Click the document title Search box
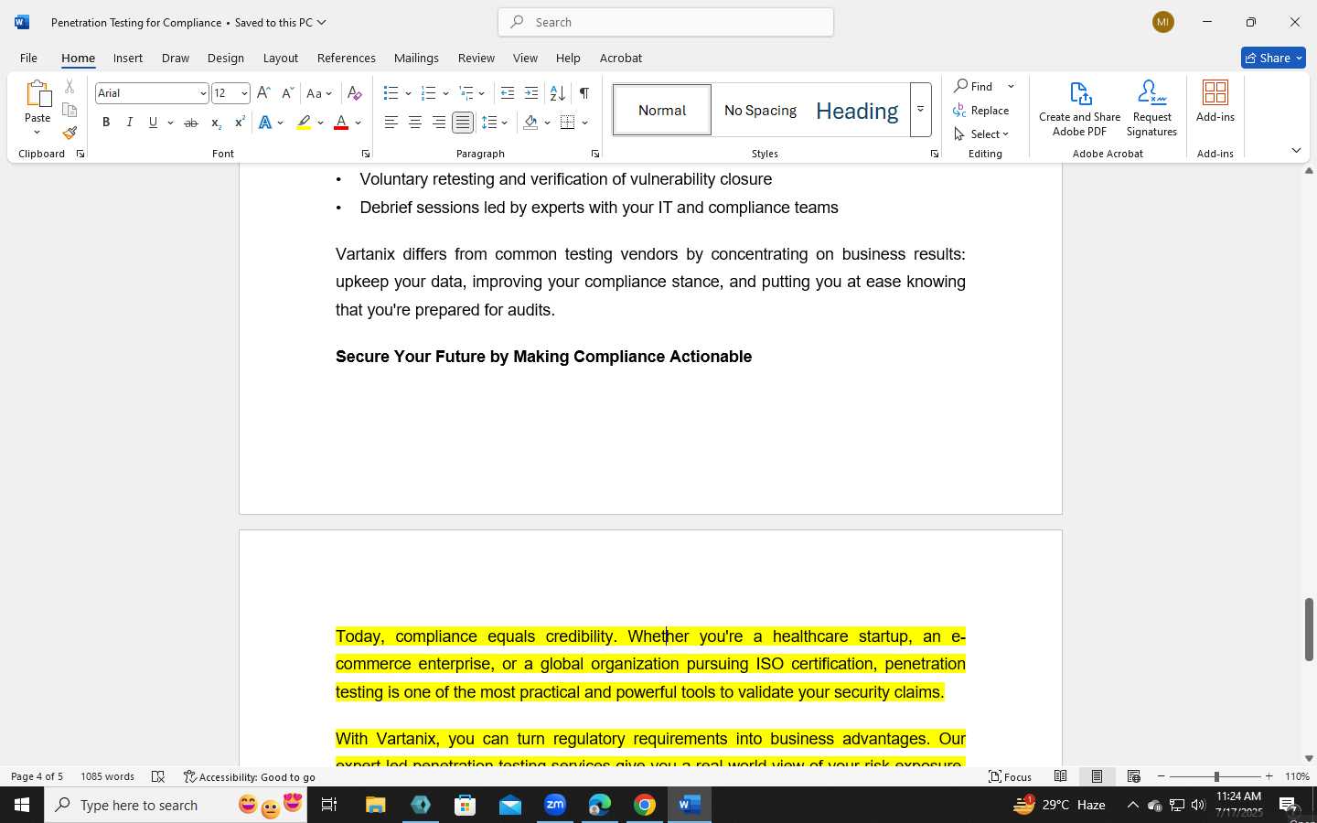 666,22
